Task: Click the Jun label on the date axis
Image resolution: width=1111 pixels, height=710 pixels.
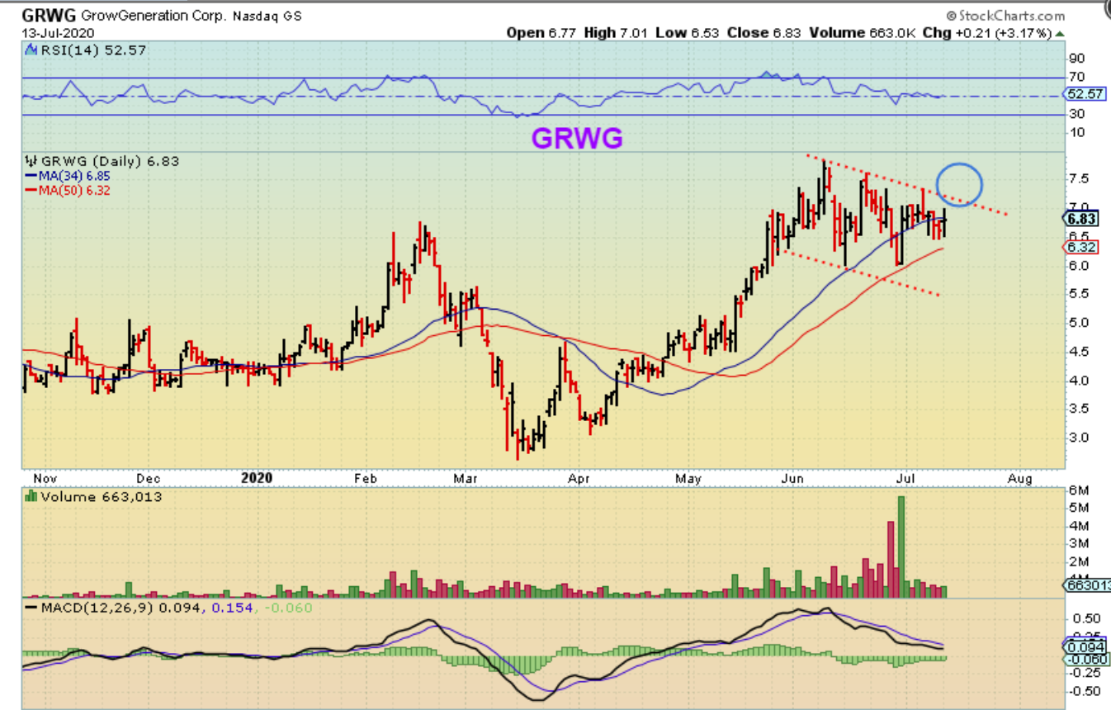Action: click(792, 479)
